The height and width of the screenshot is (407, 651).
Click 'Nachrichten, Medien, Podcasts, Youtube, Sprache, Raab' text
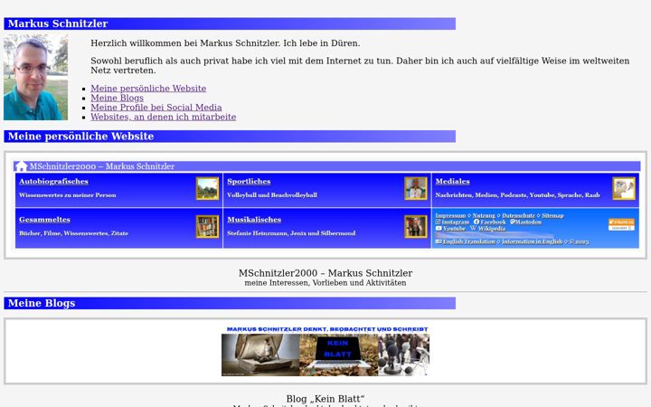click(518, 195)
